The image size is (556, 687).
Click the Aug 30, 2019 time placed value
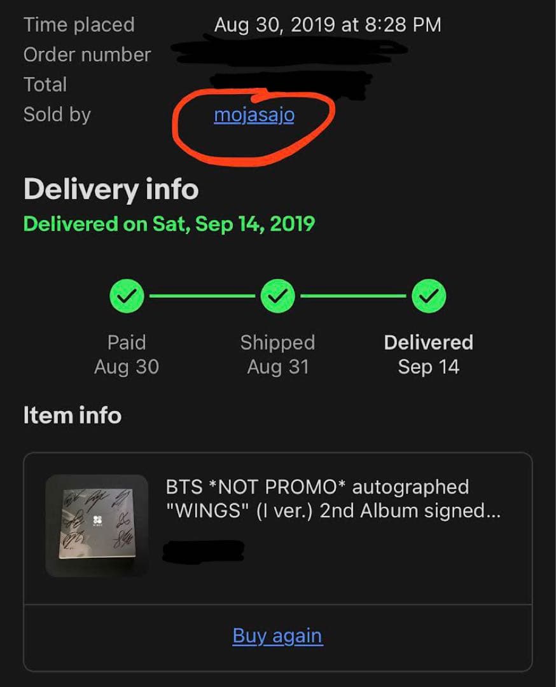pyautogui.click(x=327, y=25)
